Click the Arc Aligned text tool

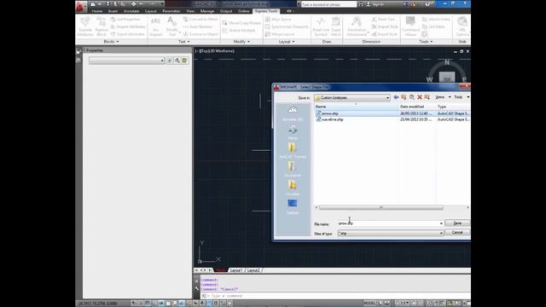(155, 26)
